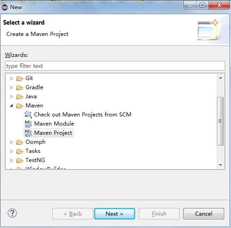Go to the Next wizard page
Image resolution: width=231 pixels, height=228 pixels.
pos(115,213)
